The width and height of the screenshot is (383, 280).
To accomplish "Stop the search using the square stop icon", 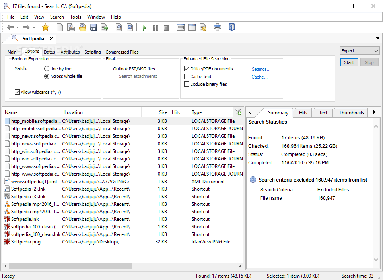I will pyautogui.click(x=167, y=28).
